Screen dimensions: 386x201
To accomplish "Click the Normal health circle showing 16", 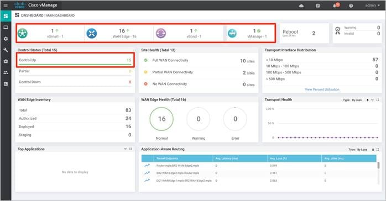I will pyautogui.click(x=161, y=119).
